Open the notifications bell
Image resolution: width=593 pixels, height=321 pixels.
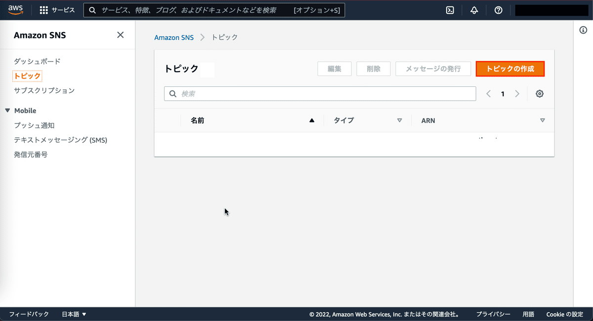[474, 10]
